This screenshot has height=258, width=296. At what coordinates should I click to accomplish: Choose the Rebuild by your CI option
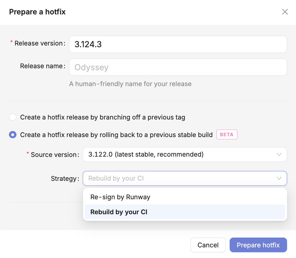[119, 212]
